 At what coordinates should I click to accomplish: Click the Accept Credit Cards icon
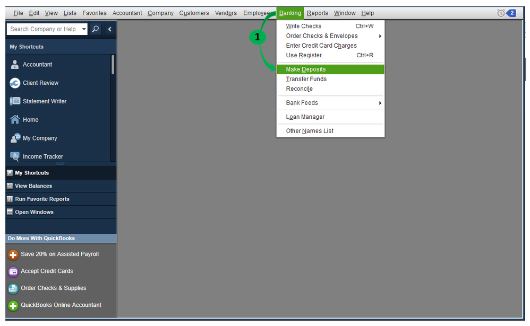click(x=13, y=271)
